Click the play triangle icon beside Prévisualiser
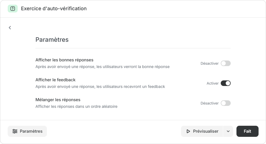The height and width of the screenshot is (144, 266). pos(188,131)
